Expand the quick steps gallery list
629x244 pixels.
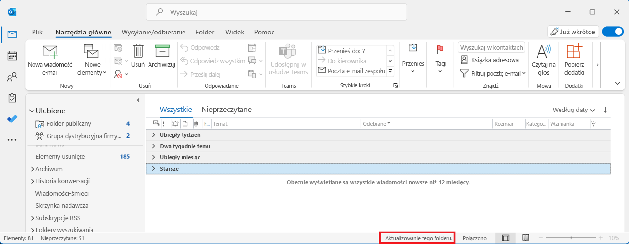click(x=390, y=71)
